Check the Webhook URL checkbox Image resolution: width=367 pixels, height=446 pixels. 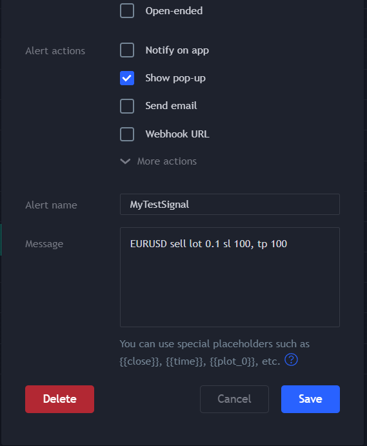[x=127, y=134]
